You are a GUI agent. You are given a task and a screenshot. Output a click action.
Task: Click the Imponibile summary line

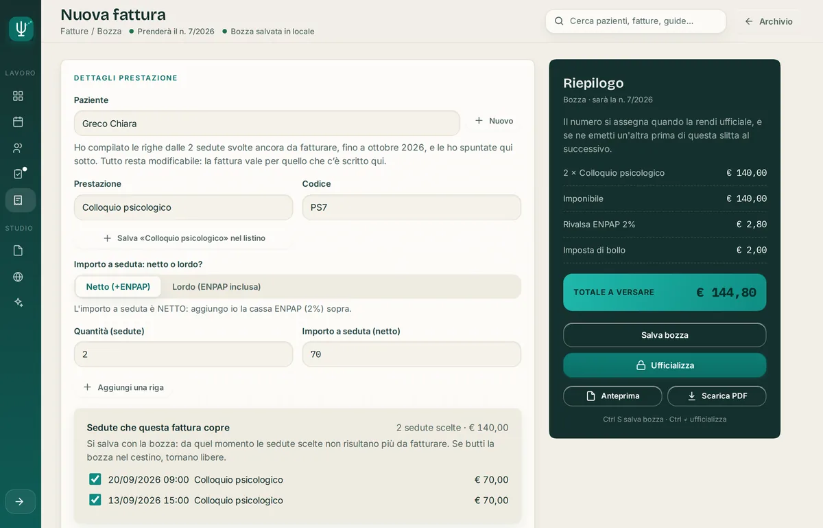click(665, 198)
